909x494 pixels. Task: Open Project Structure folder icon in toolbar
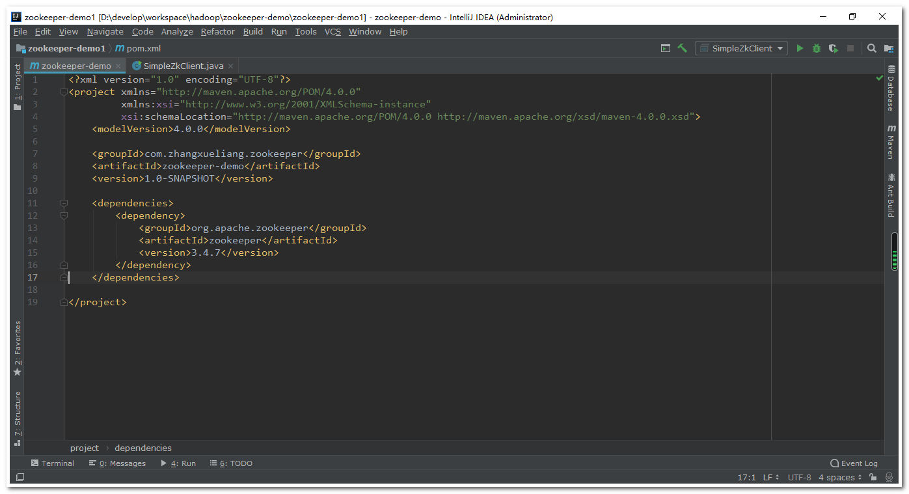889,48
